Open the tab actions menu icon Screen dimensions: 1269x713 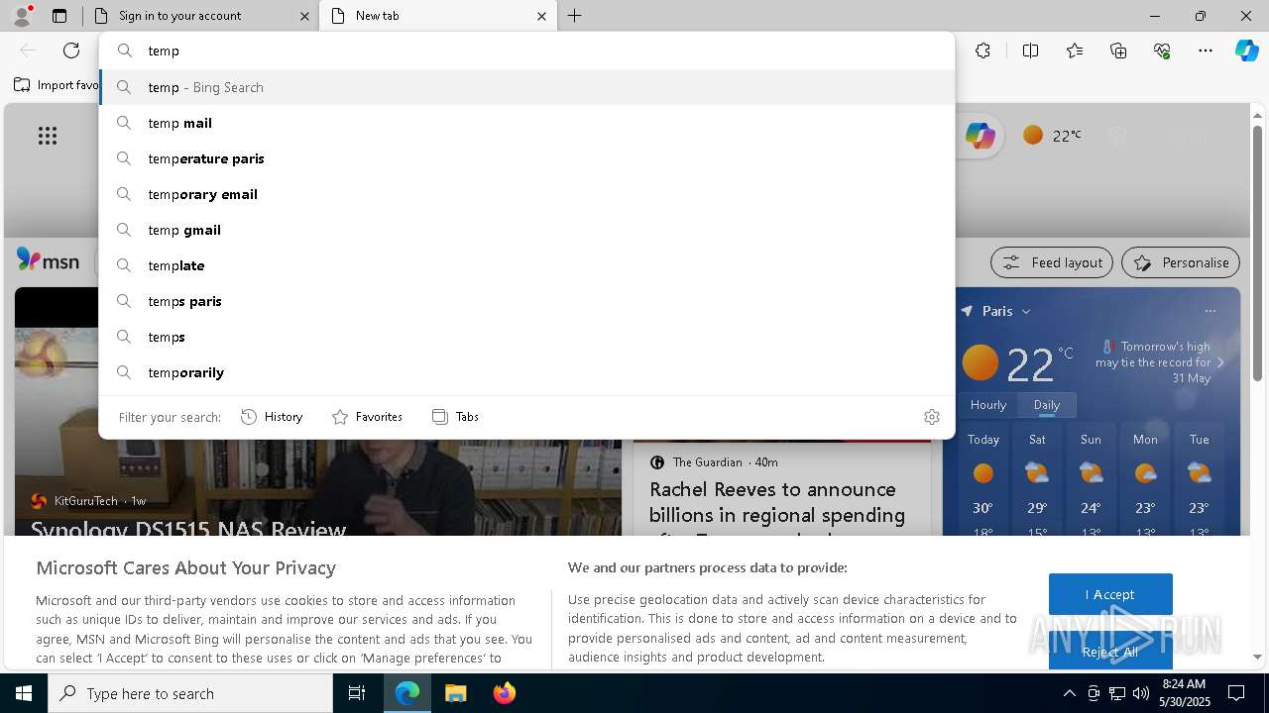[x=59, y=16]
